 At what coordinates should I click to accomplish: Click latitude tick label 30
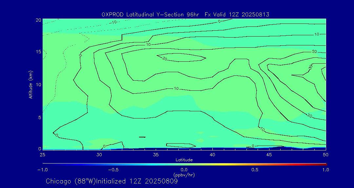coord(99,155)
